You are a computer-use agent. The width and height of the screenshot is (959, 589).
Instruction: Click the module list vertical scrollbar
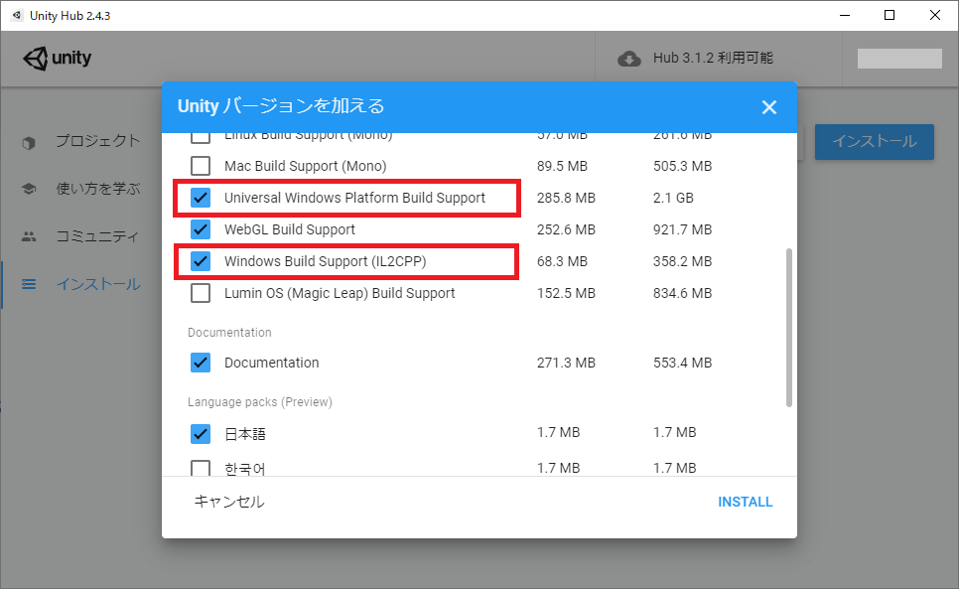(x=789, y=328)
